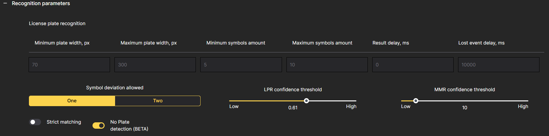Click the MMR confidence threshold slider handle
The image size is (549, 136).
[x=415, y=101]
